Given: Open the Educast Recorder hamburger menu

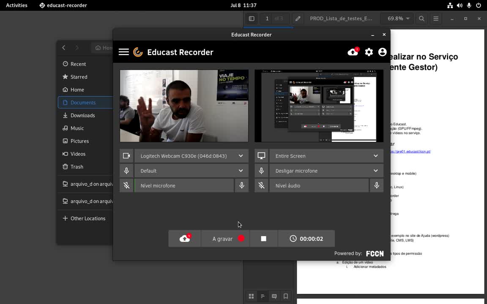Looking at the screenshot, I should (x=123, y=52).
